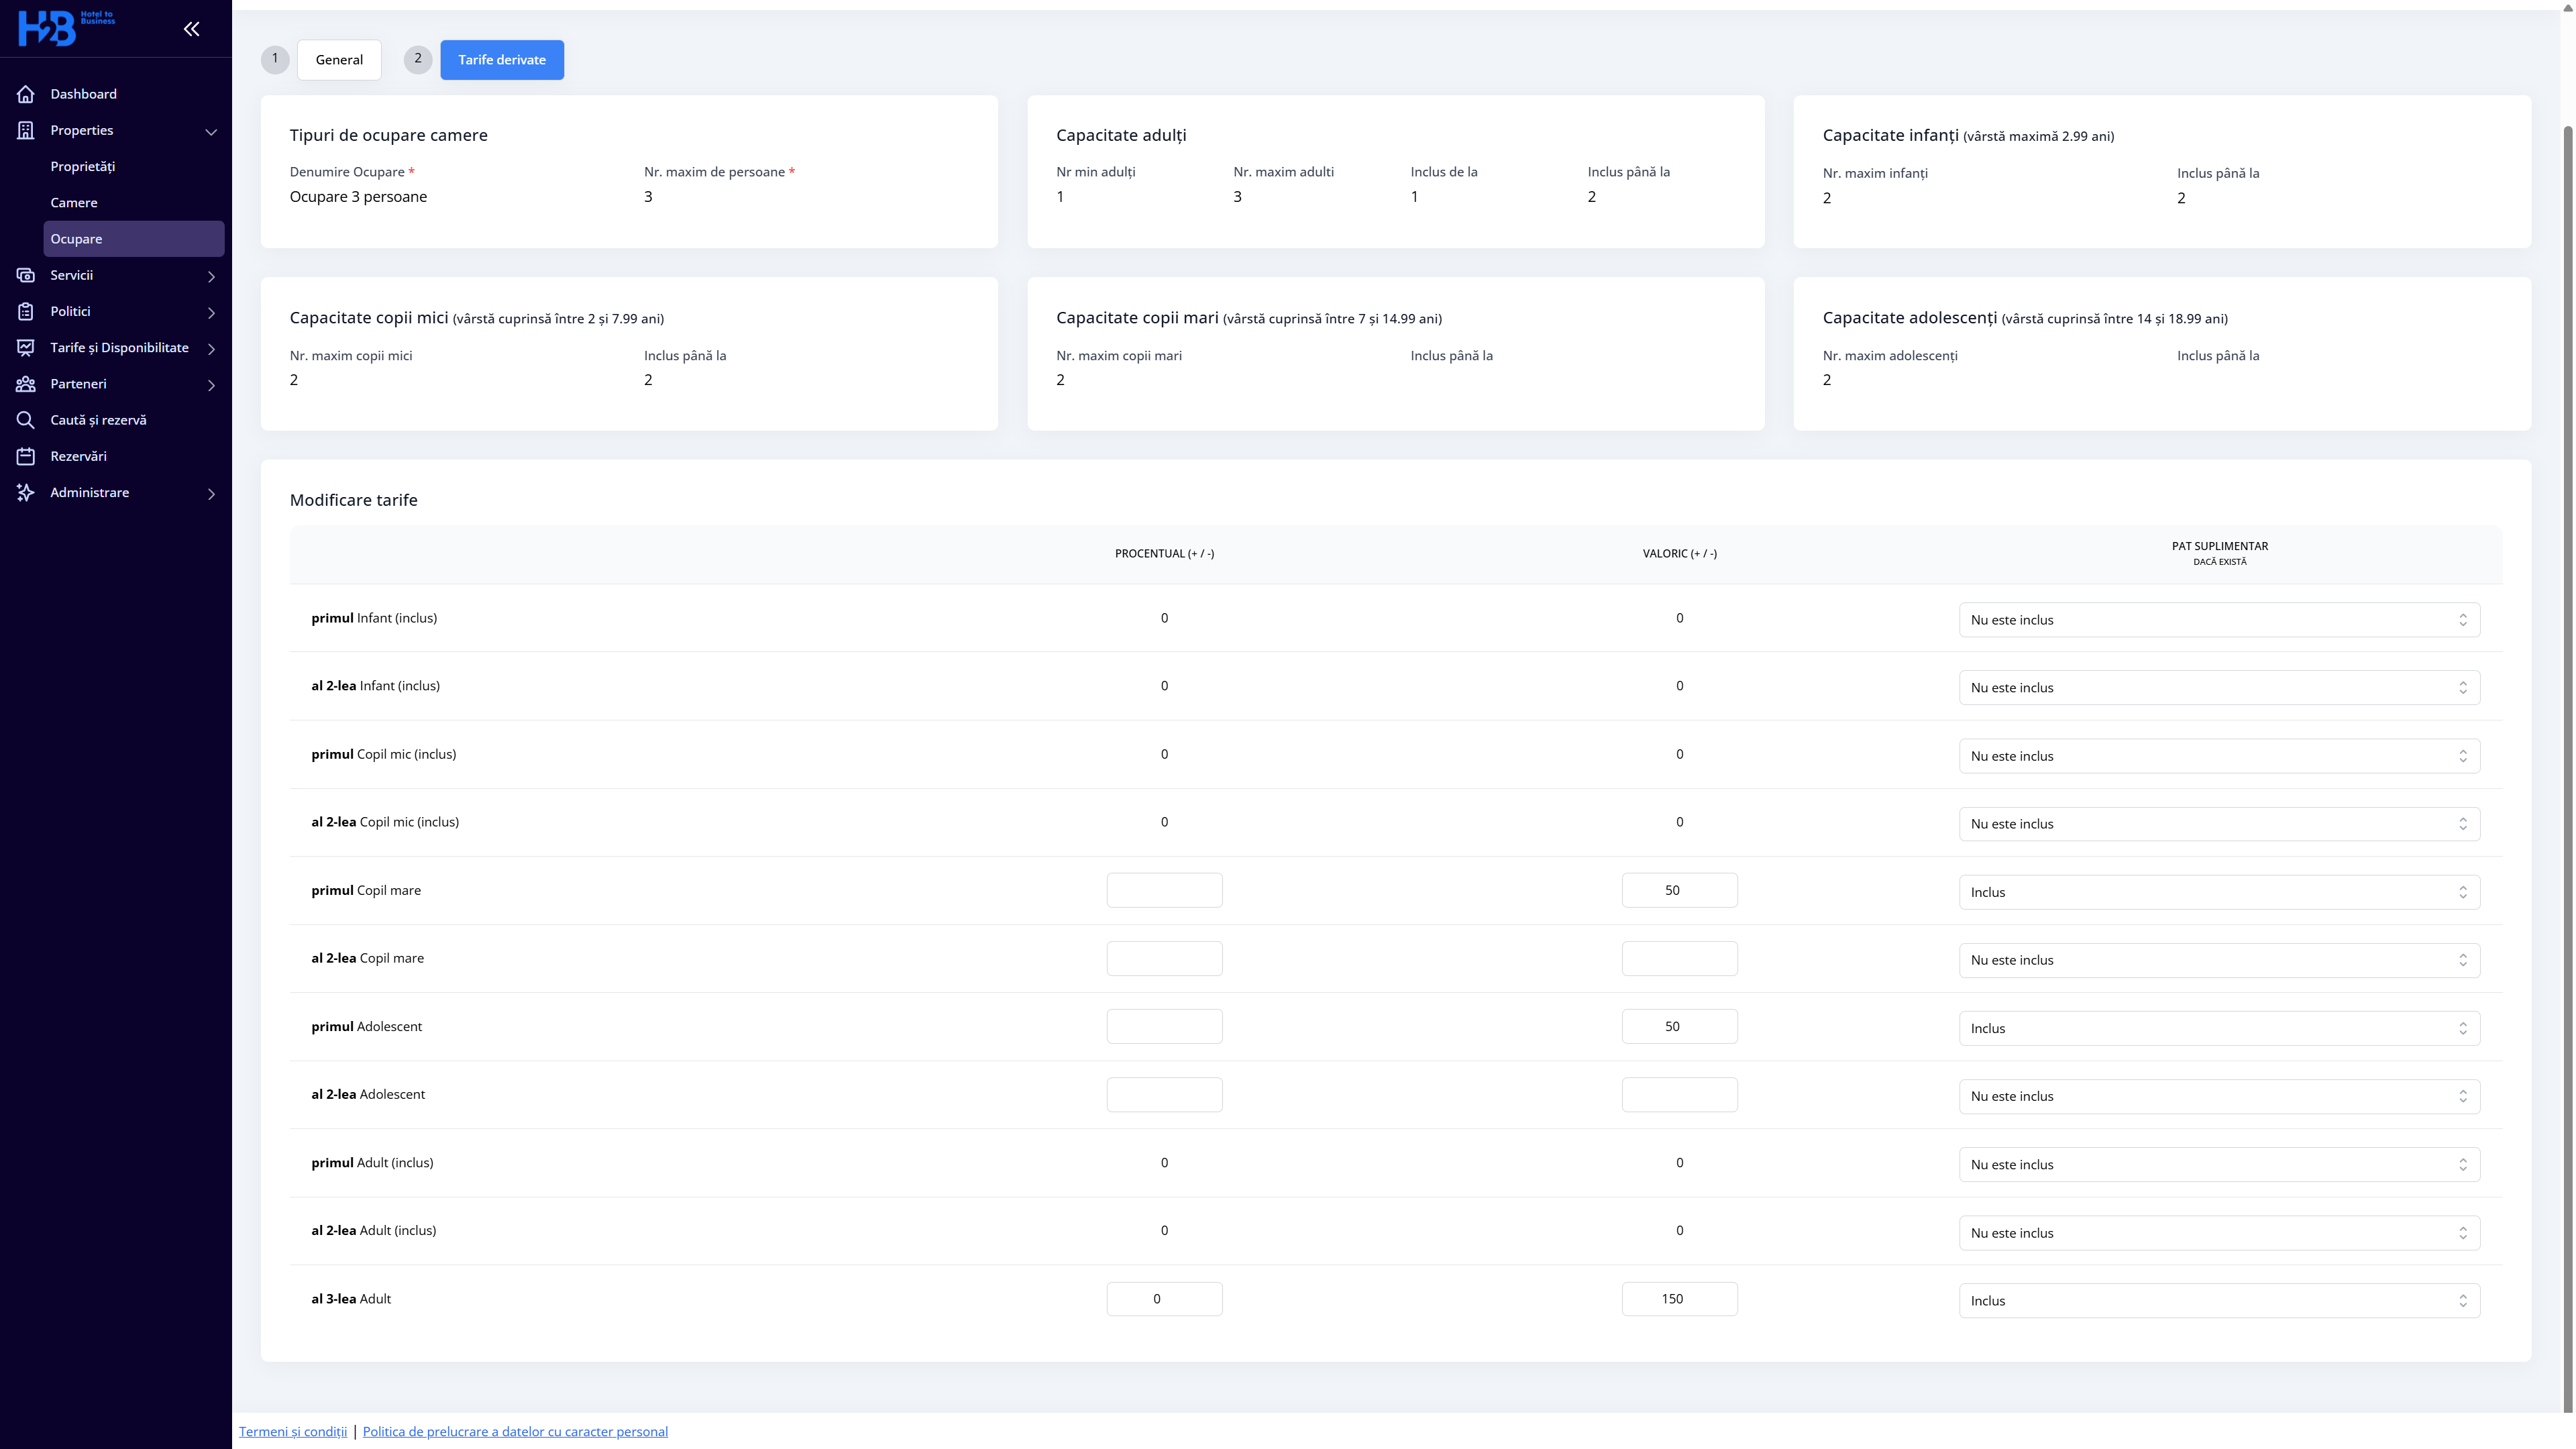The width and height of the screenshot is (2576, 1449).
Task: Click valoric field for al 2-lea Copil mare
Action: point(1679,958)
